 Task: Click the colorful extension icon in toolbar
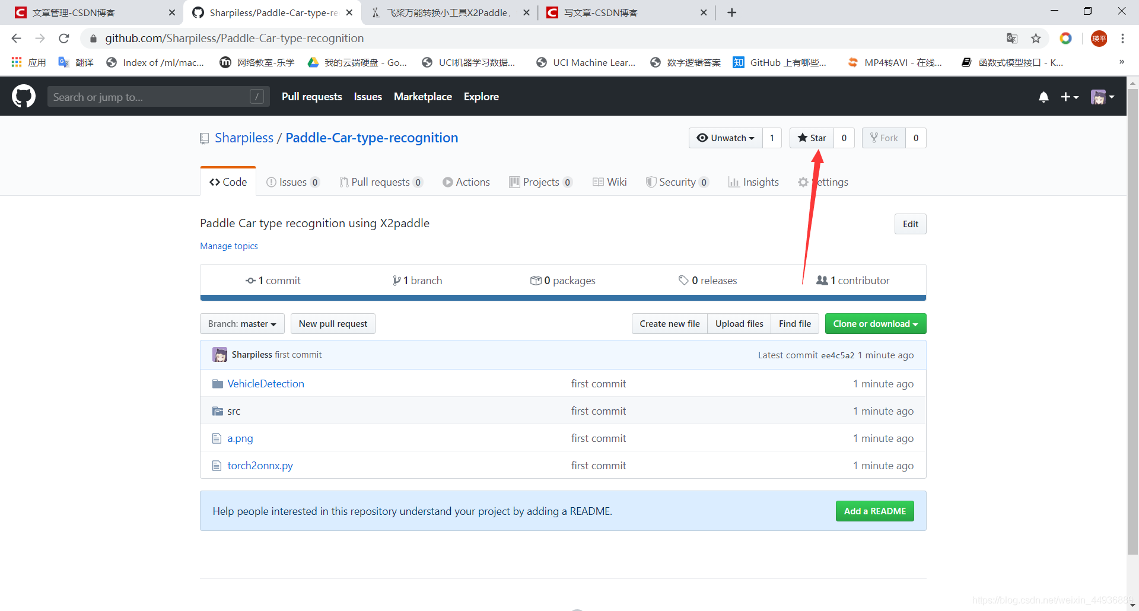coord(1066,39)
